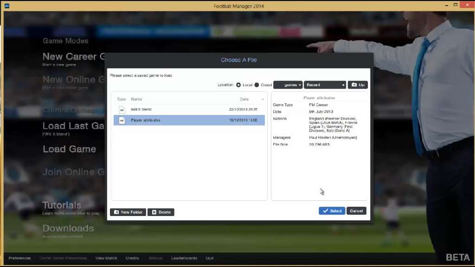Open Online Game Preferences in the bottom bar
475x267 pixels.
[63, 258]
